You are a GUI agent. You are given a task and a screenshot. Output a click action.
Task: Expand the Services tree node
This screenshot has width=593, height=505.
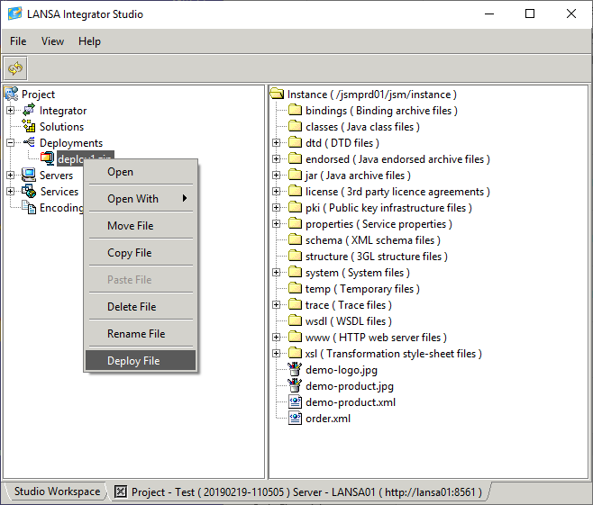pyautogui.click(x=11, y=192)
